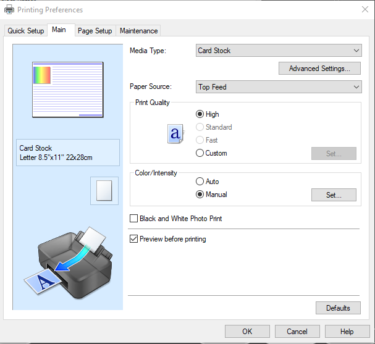The image size is (375, 344).
Task: Click the print quality letter 'a' icon
Action: pos(176,133)
